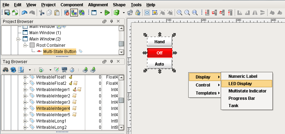Click the Paste clipboard icon

[57, 13]
